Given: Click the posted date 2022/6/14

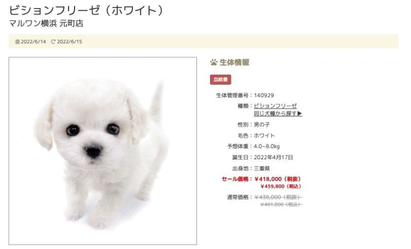Looking at the screenshot, I should (33, 42).
